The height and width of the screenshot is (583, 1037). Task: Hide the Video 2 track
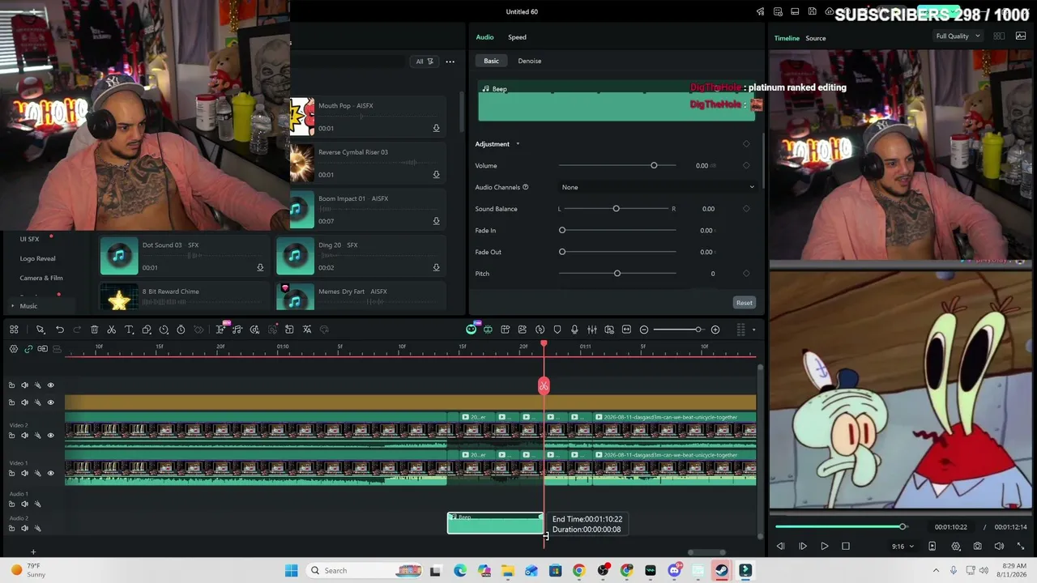point(50,436)
